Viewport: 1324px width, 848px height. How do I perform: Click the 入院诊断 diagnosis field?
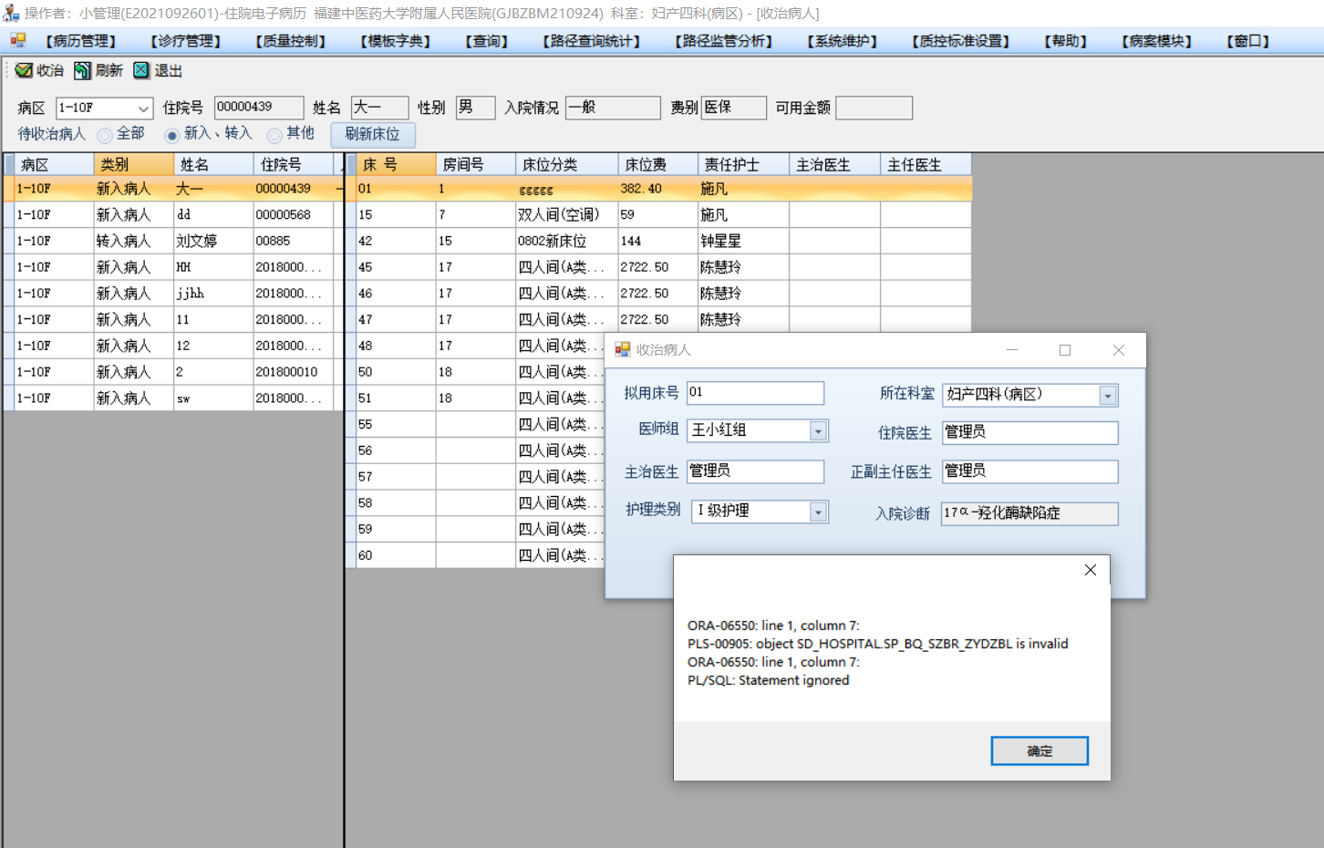point(1029,513)
